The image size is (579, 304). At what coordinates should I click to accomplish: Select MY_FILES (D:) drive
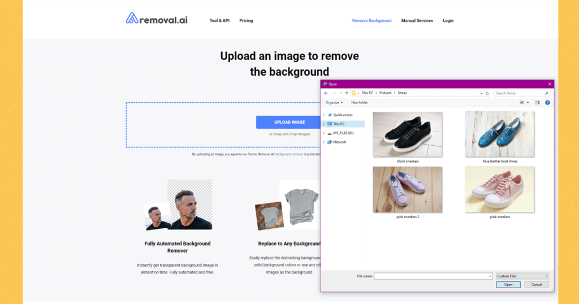point(343,133)
